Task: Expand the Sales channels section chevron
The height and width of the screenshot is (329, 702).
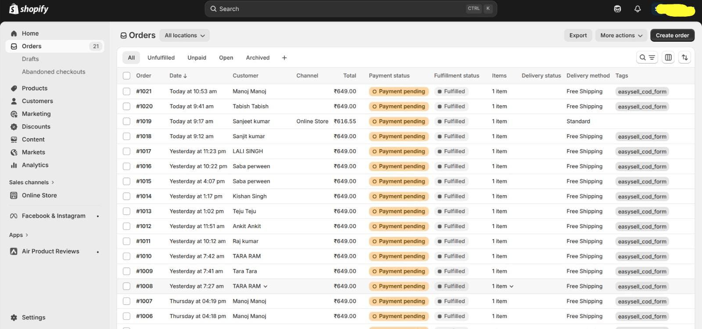Action: click(x=53, y=182)
